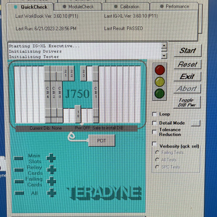
Task: Enable the Loop checkbox
Action: coord(155,114)
